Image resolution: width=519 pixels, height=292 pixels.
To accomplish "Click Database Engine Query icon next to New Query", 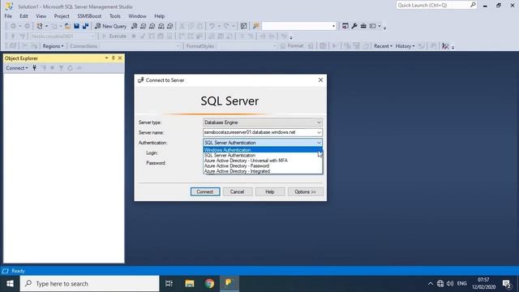I will click(134, 26).
